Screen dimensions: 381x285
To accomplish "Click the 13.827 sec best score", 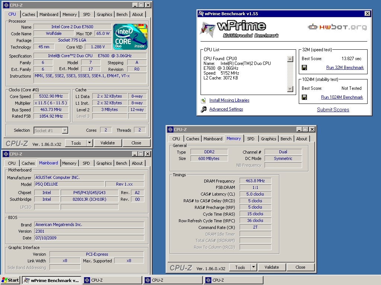I will coord(351,59).
